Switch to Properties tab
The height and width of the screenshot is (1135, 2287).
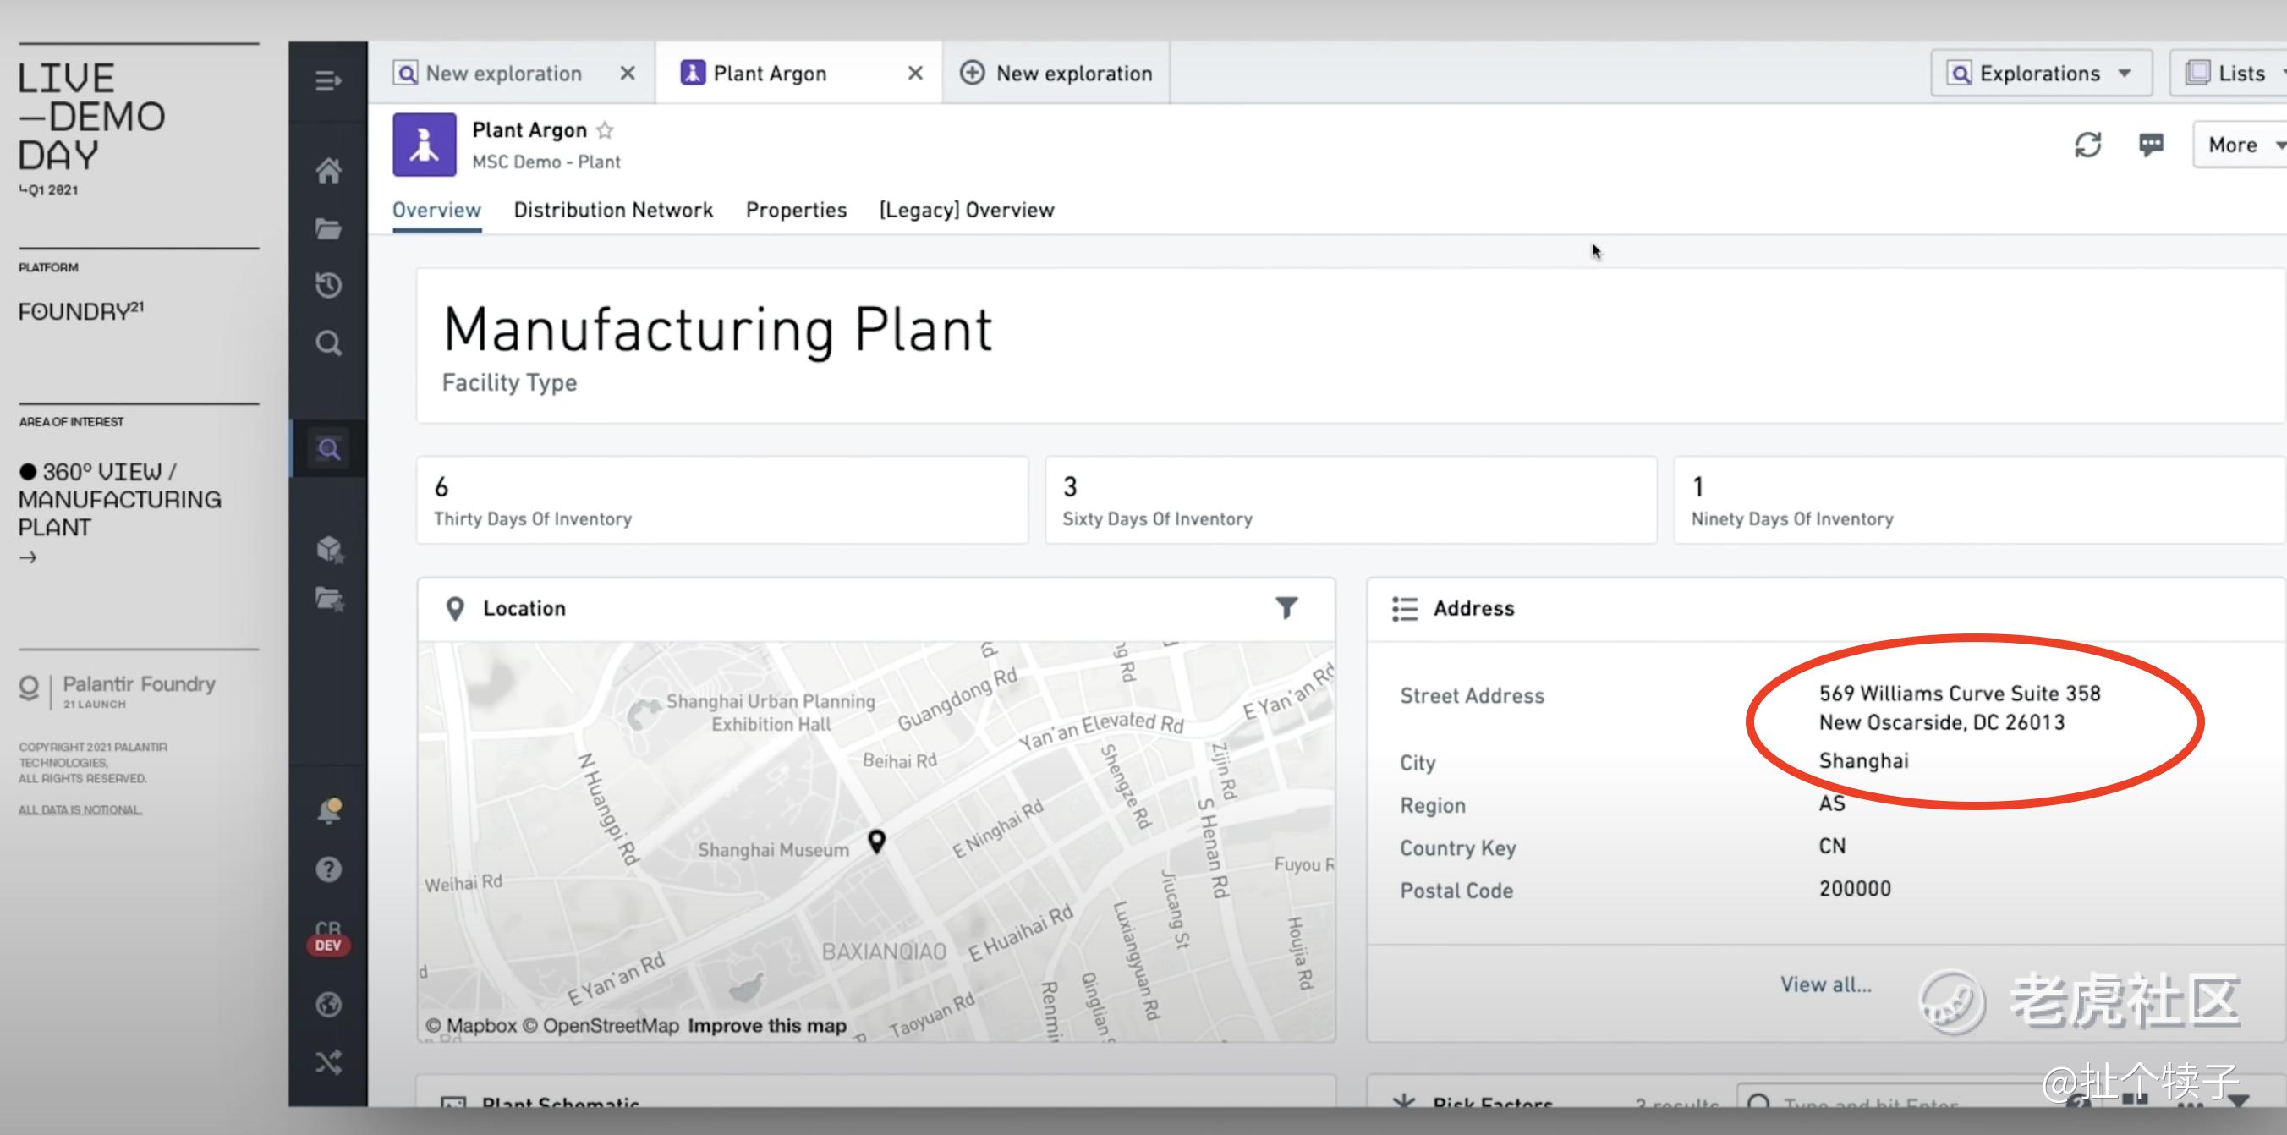tap(796, 211)
